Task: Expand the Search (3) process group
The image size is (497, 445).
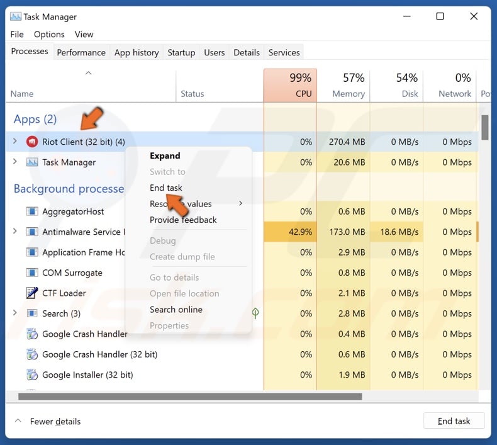Action: click(14, 313)
